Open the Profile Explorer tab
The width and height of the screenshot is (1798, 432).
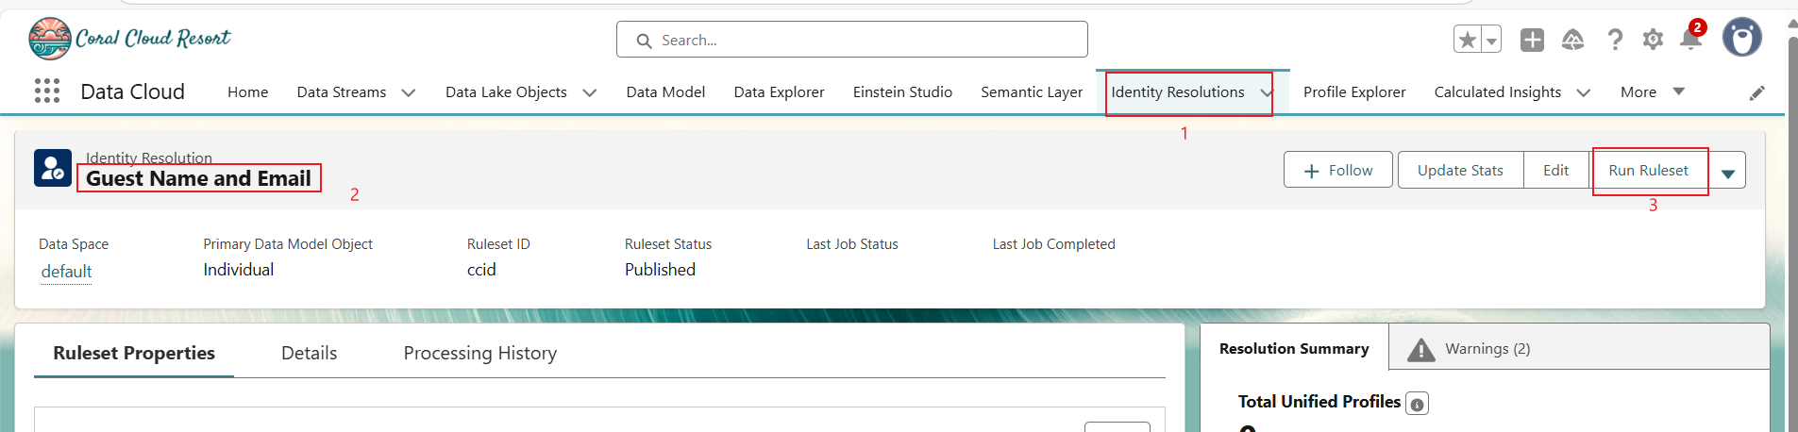(1354, 91)
